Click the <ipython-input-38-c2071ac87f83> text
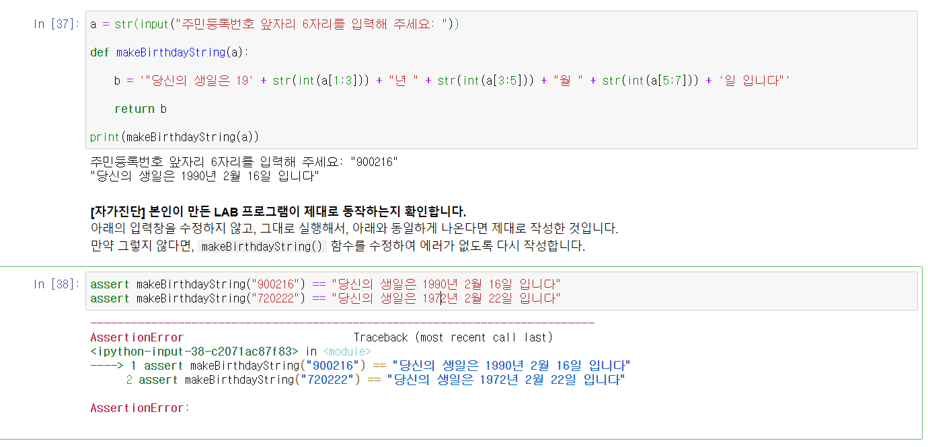Image resolution: width=928 pixels, height=447 pixels. click(194, 352)
